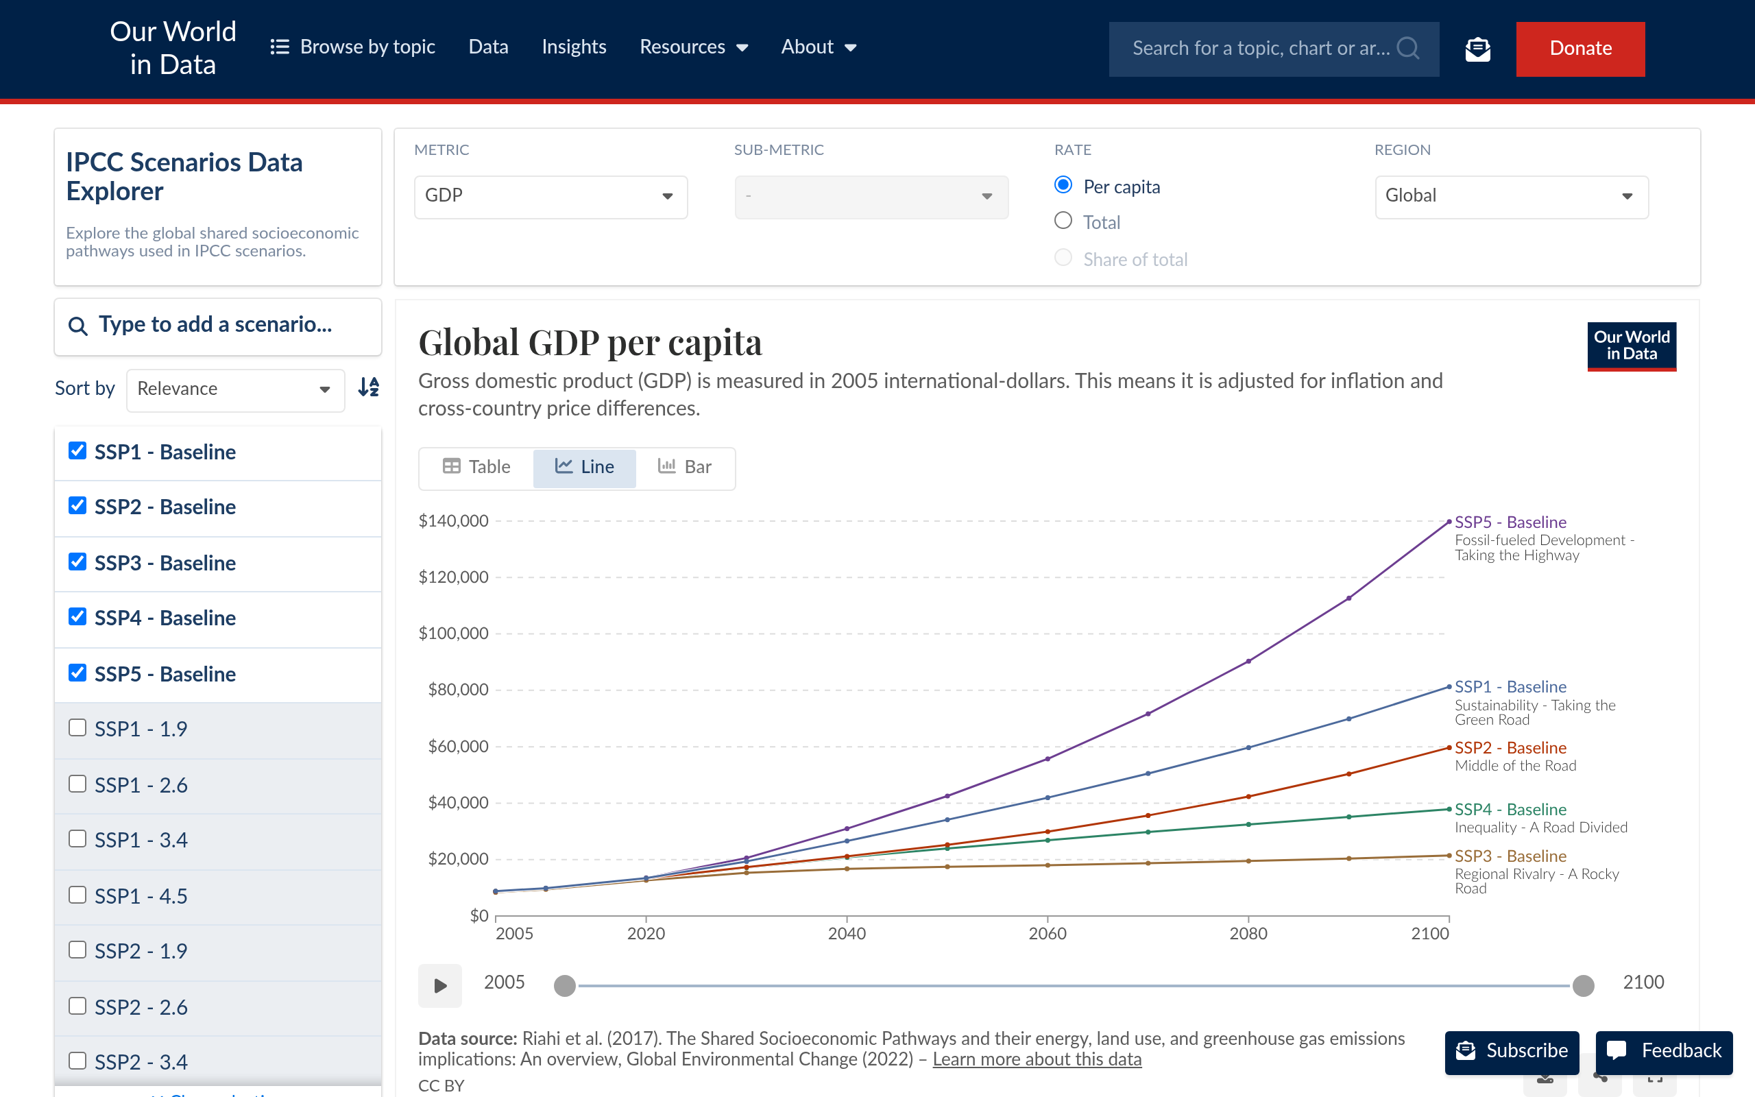This screenshot has height=1097, width=1755.
Task: Check the SSP2 - 3.4 scenario
Action: (77, 1061)
